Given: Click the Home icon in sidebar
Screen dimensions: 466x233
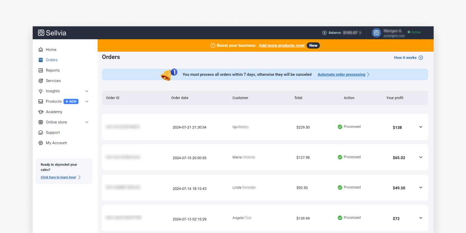Looking at the screenshot, I should pos(41,50).
